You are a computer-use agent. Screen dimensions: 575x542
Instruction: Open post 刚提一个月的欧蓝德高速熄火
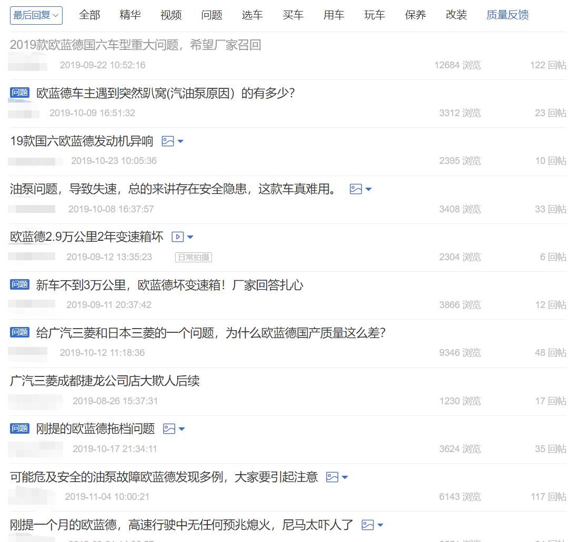pyautogui.click(x=181, y=525)
